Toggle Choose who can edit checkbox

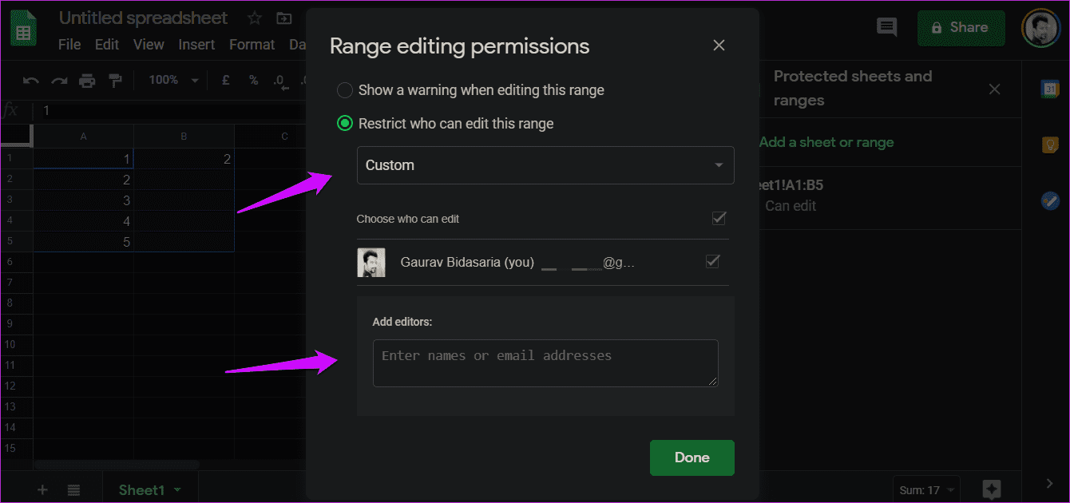click(x=719, y=218)
